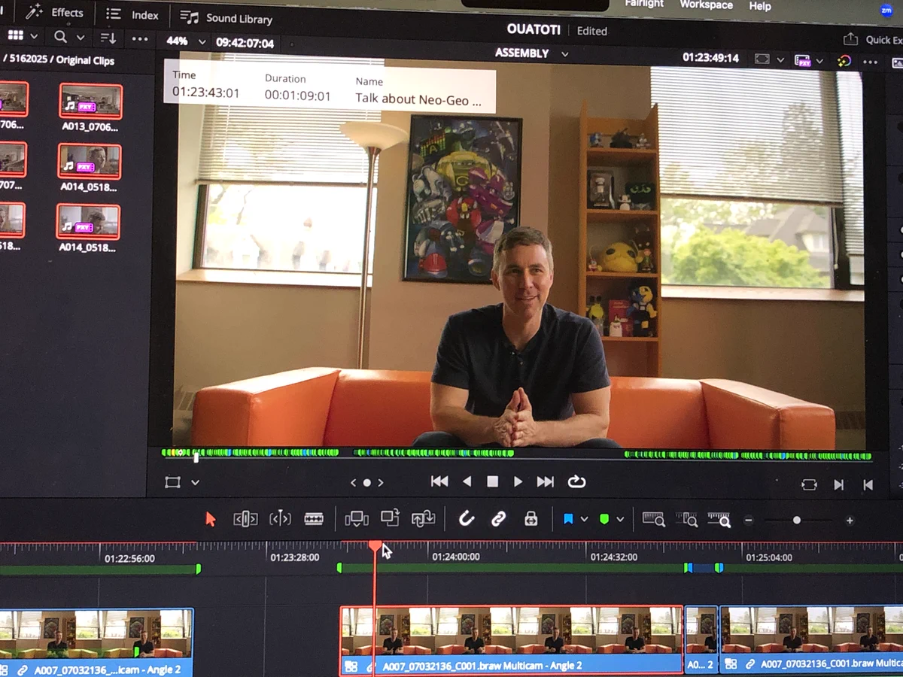
Task: Open the Effects panel
Action: [x=54, y=12]
